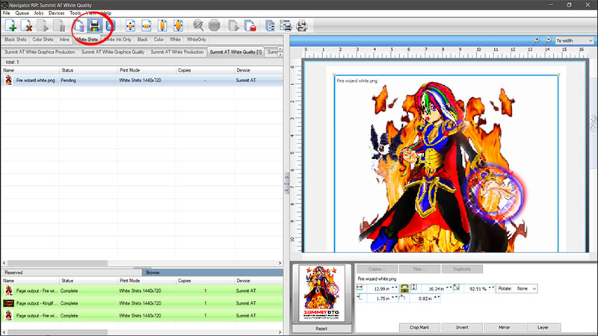Click the add new job icon
Screen dimensions: 598x336
pos(10,25)
